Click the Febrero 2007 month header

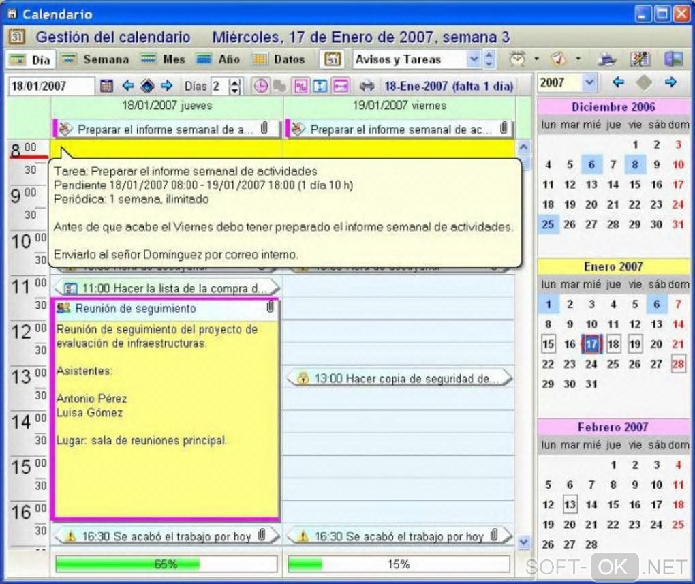click(x=613, y=427)
